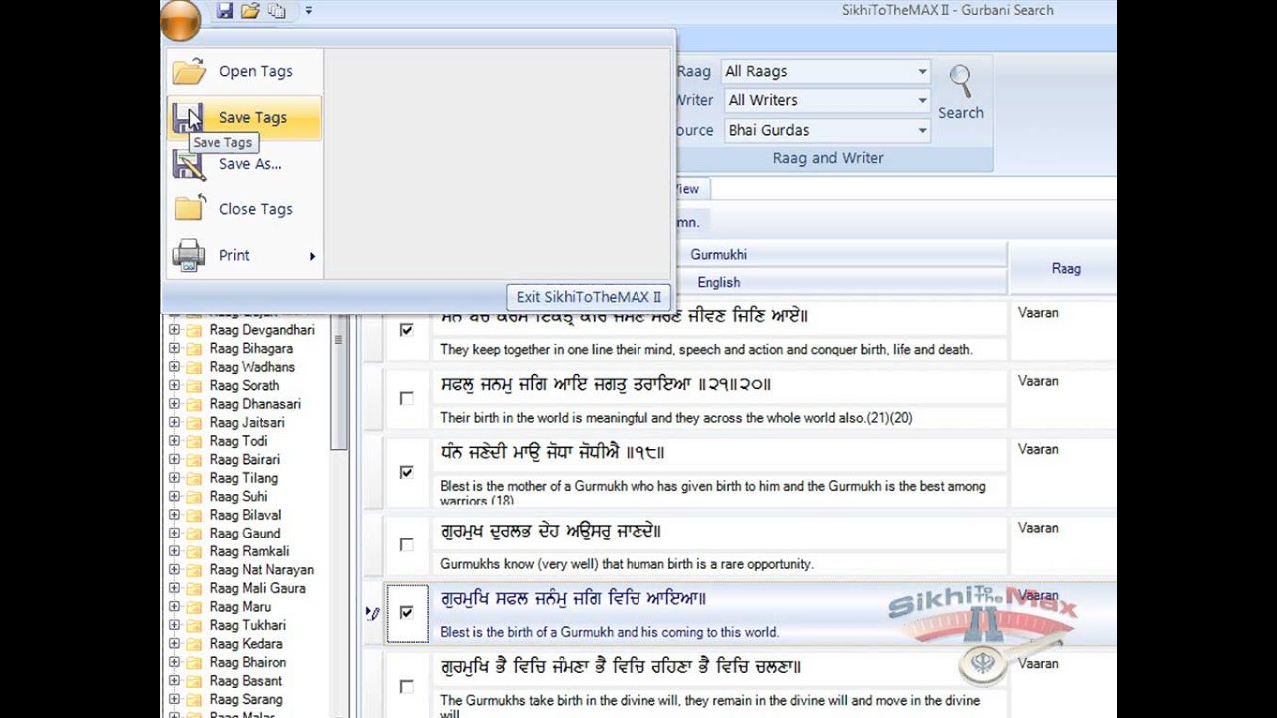Click Exit SikhiToTheMAX II button
This screenshot has width=1277, height=718.
tap(588, 296)
